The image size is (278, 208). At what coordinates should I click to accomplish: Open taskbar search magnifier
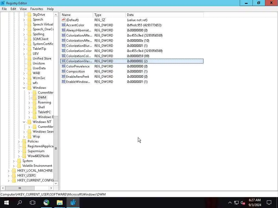(x=20, y=203)
